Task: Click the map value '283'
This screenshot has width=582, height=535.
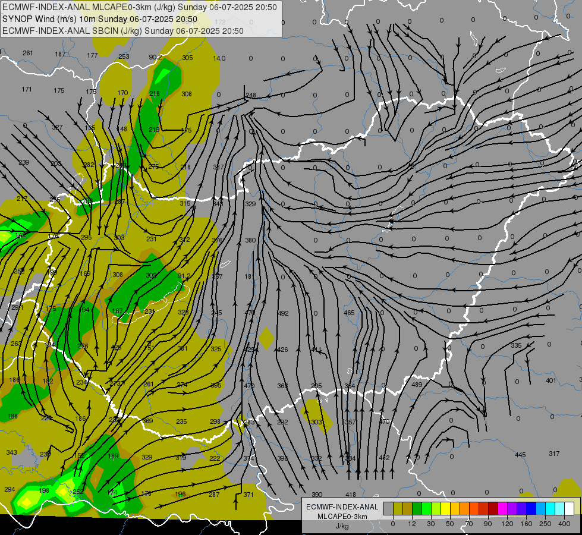Action: [x=250, y=422]
